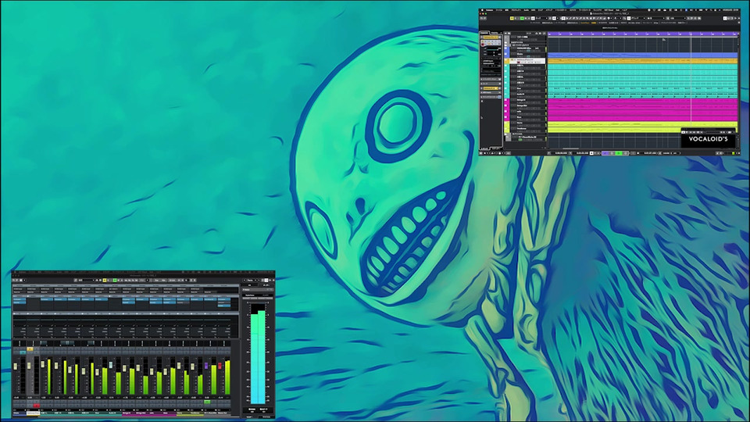Click the first mixer channel's volume fader handle

click(16, 367)
